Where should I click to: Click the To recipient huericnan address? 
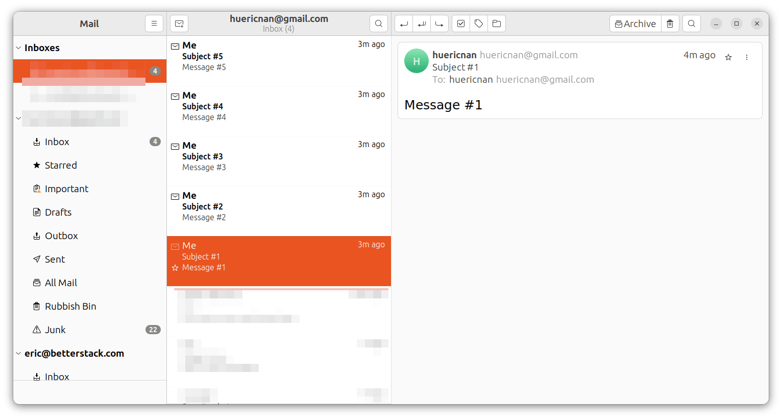[522, 79]
